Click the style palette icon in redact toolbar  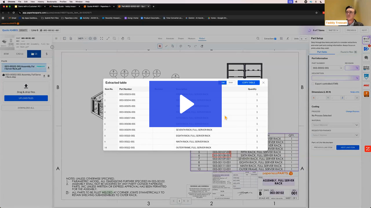coord(181,46)
